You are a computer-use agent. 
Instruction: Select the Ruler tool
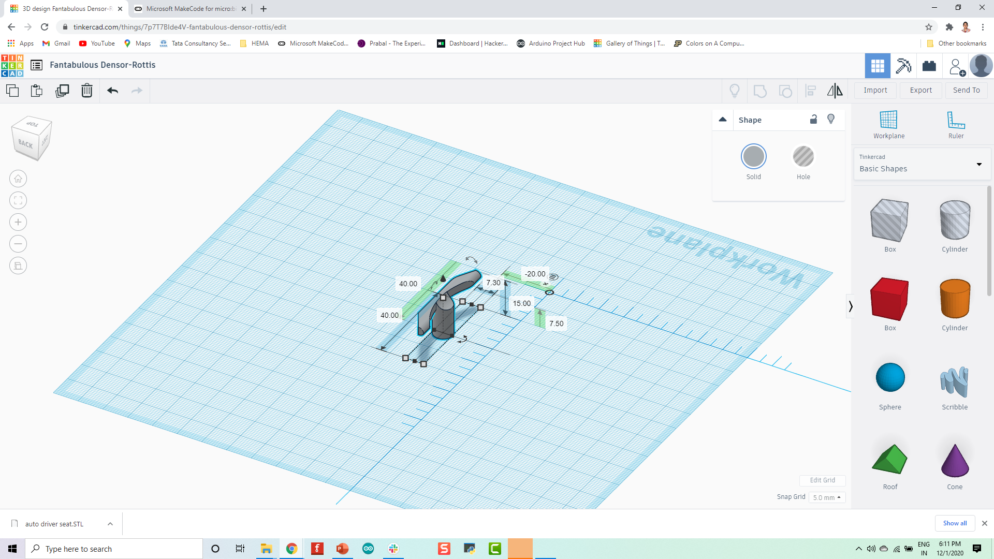pos(956,125)
